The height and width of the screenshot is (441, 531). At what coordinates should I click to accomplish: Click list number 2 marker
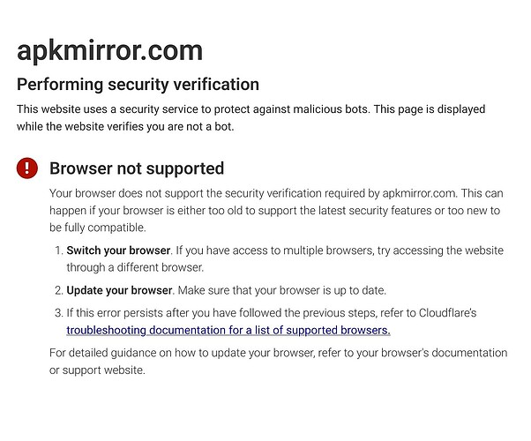click(59, 290)
